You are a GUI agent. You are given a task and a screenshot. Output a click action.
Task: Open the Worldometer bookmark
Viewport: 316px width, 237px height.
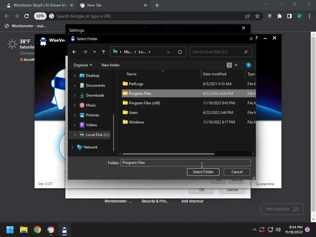point(25,26)
